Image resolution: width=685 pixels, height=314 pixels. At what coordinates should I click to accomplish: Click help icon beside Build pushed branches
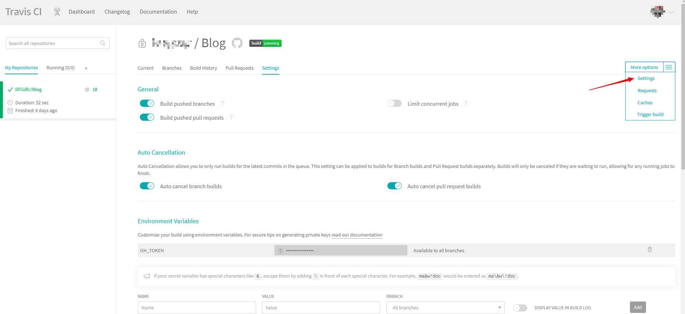[x=222, y=103]
